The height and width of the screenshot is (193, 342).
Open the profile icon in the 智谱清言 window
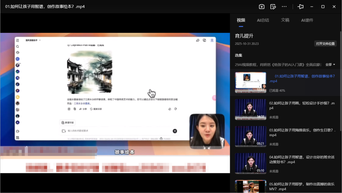[212, 40]
